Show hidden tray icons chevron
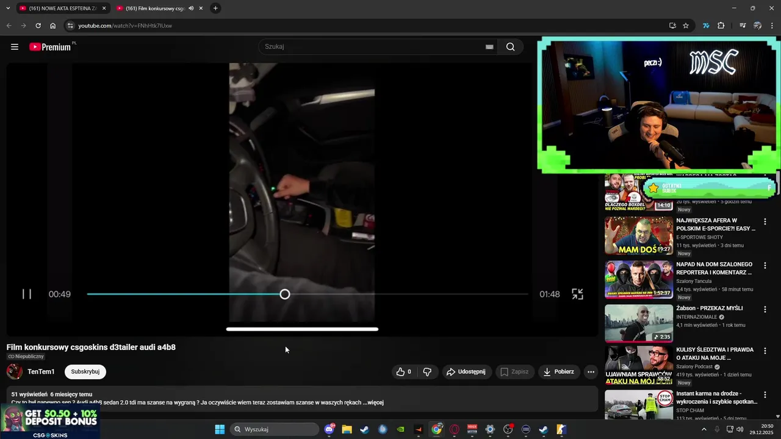Viewport: 781px width, 439px height. [704, 429]
